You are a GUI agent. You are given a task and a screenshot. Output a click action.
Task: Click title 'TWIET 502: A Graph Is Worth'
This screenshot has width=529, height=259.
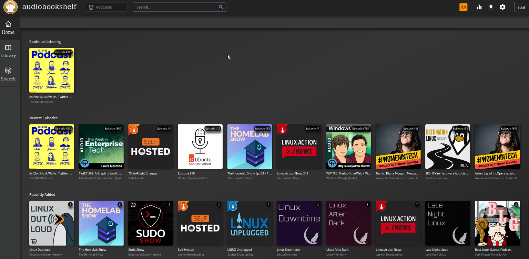[101, 173]
